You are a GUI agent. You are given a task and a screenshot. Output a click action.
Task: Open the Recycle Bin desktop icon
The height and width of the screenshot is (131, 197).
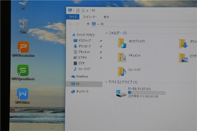(x=23, y=25)
